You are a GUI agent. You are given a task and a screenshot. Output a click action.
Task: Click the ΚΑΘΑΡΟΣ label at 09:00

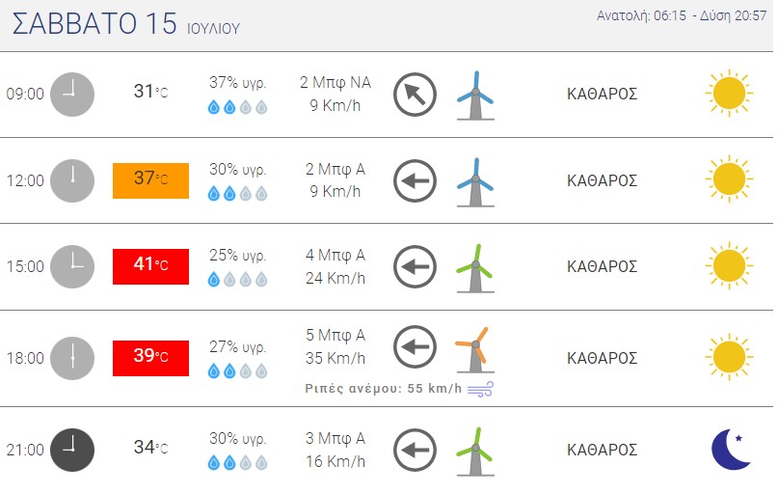coord(603,94)
